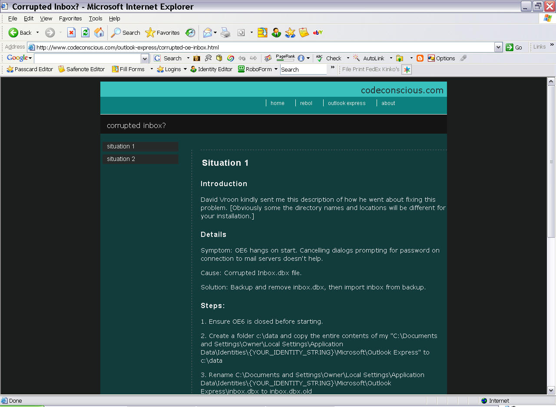Viewport: 556px width, 407px height.
Task: Click the star Logins icon in main toolbar
Action: click(290, 33)
